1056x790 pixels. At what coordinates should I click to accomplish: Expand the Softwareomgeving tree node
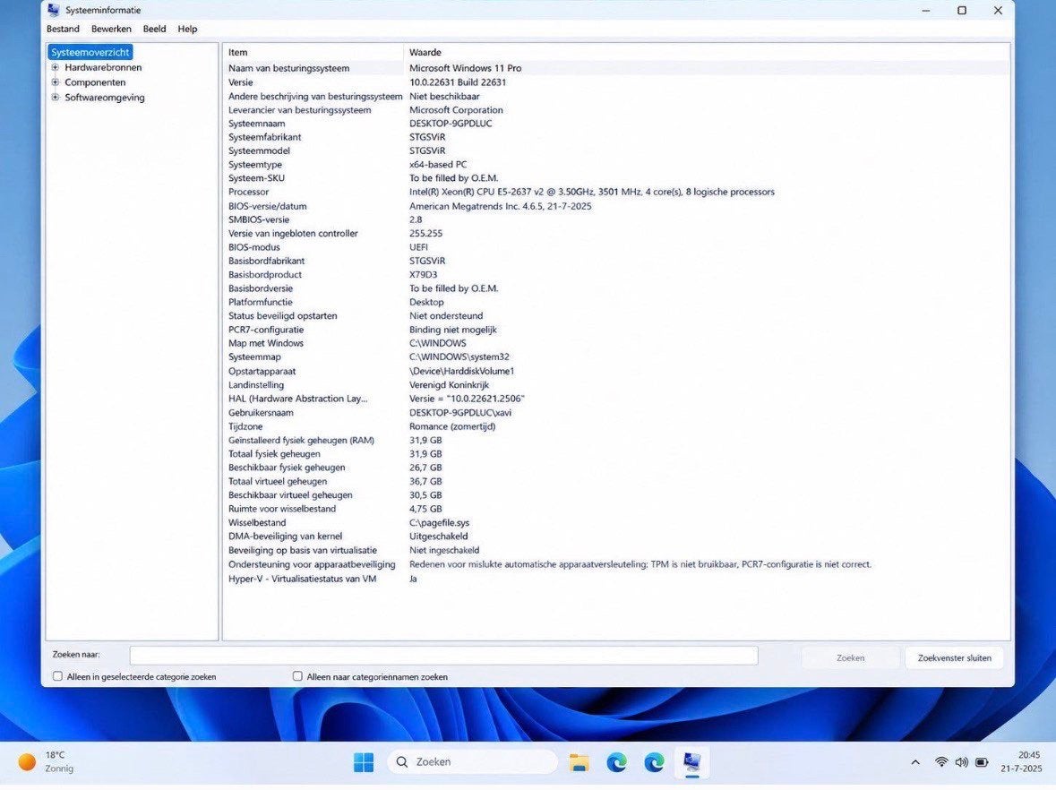click(56, 97)
